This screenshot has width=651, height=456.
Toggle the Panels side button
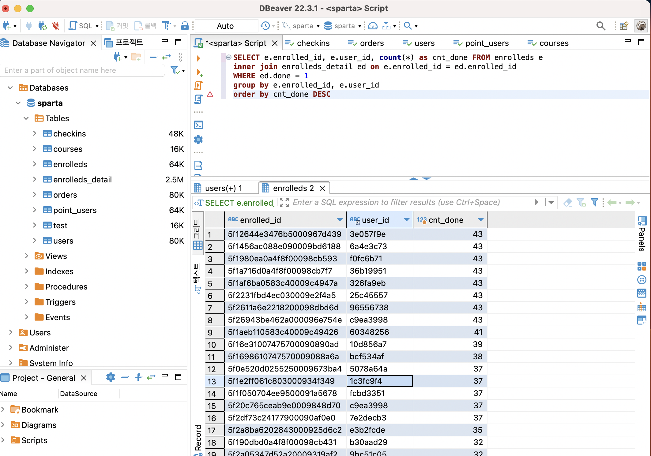[x=642, y=234]
